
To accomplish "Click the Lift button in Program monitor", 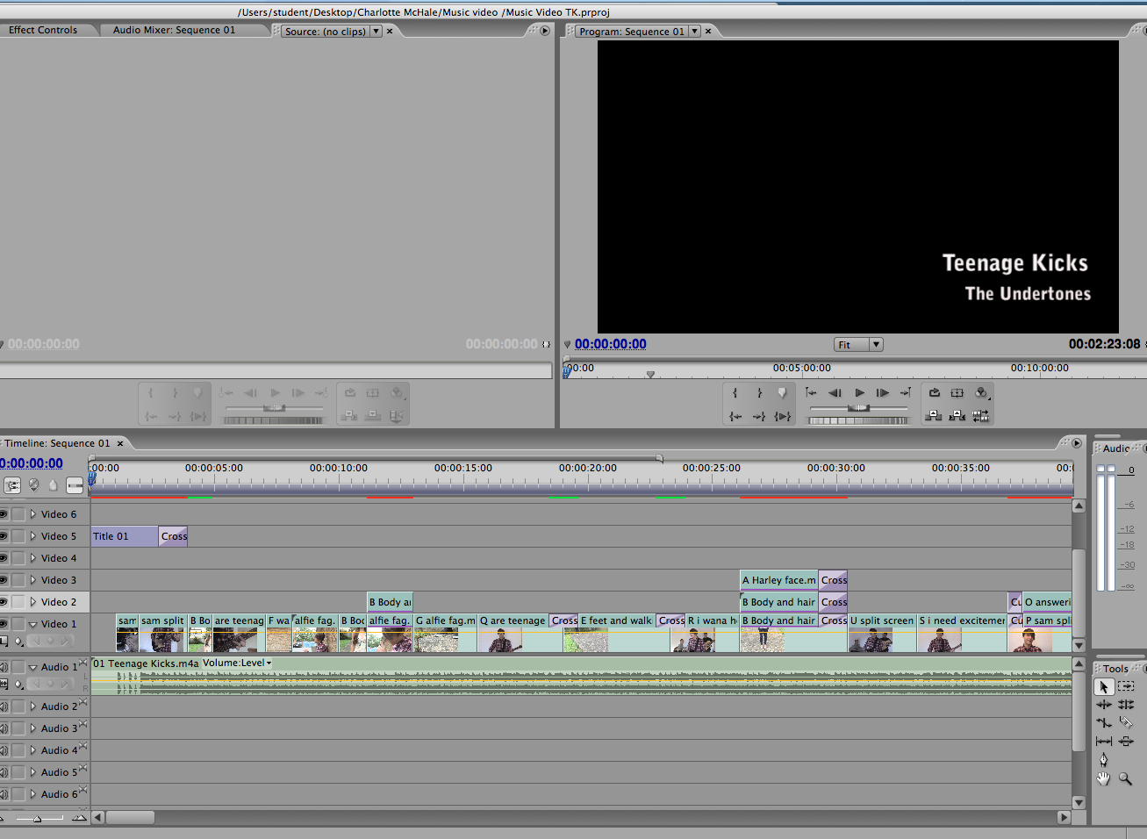I will 935,416.
